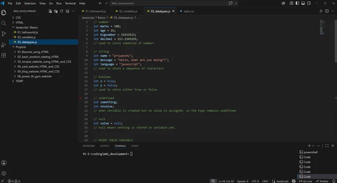Click the editor vertical scrollbar
Image resolution: width=337 pixels, height=183 pixels.
point(336,41)
